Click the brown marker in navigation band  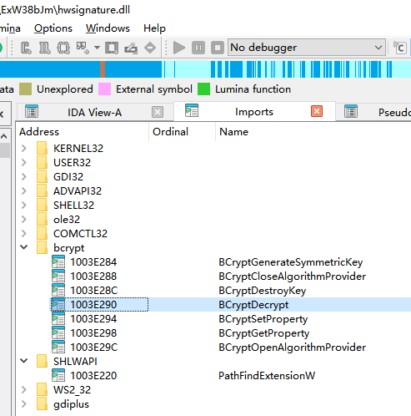[103, 69]
